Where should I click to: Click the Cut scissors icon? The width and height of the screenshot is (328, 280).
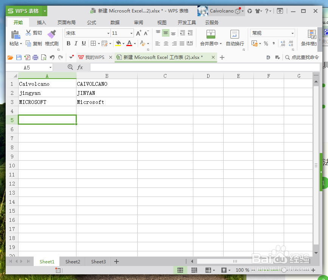point(28,33)
